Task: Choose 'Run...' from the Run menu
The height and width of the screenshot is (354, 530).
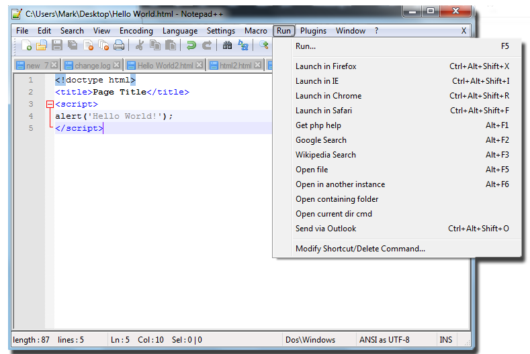Action: click(397, 46)
